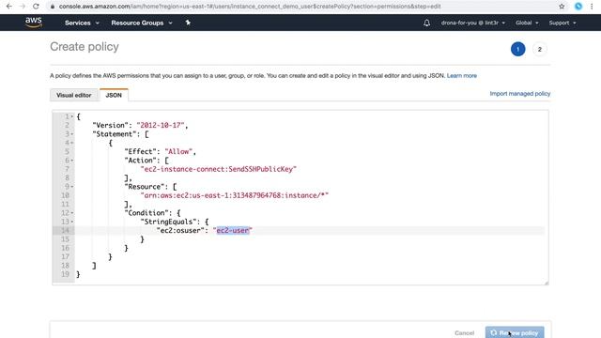Click Import managed policy
The width and height of the screenshot is (601, 338).
coord(519,94)
